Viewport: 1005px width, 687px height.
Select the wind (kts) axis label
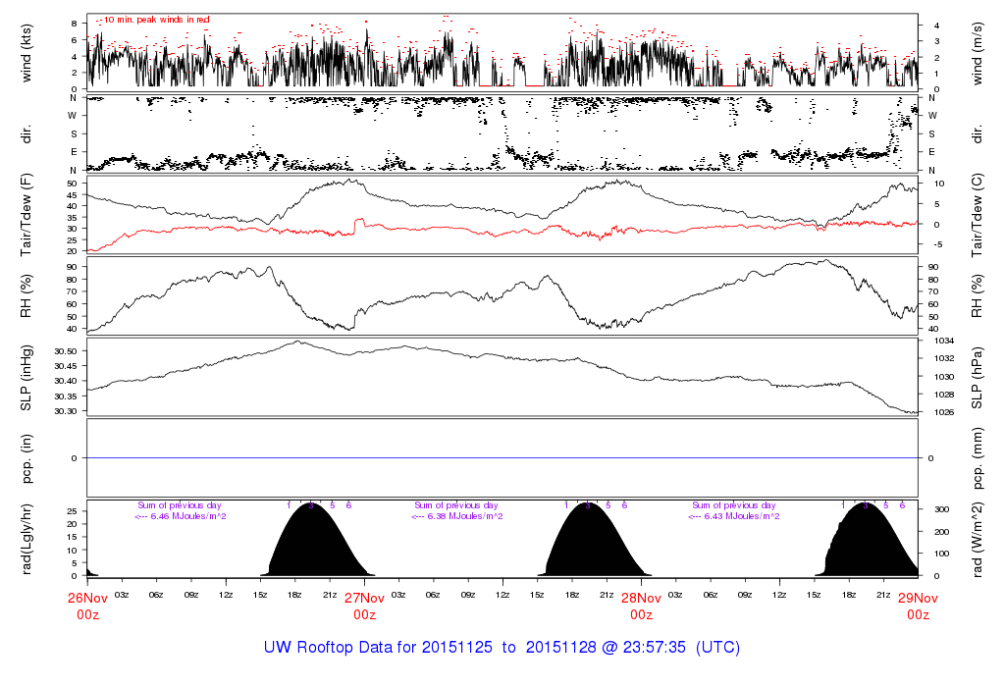(x=26, y=51)
